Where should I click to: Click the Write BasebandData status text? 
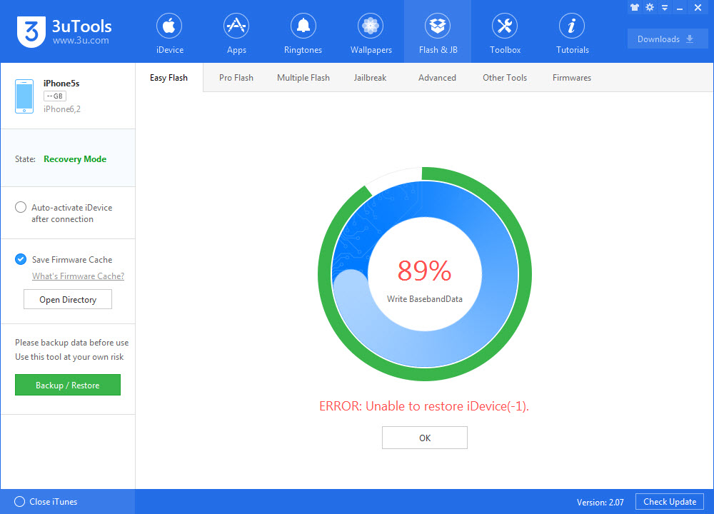click(x=424, y=299)
